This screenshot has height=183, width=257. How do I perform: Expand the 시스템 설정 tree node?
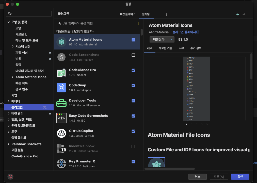[x=13, y=46]
